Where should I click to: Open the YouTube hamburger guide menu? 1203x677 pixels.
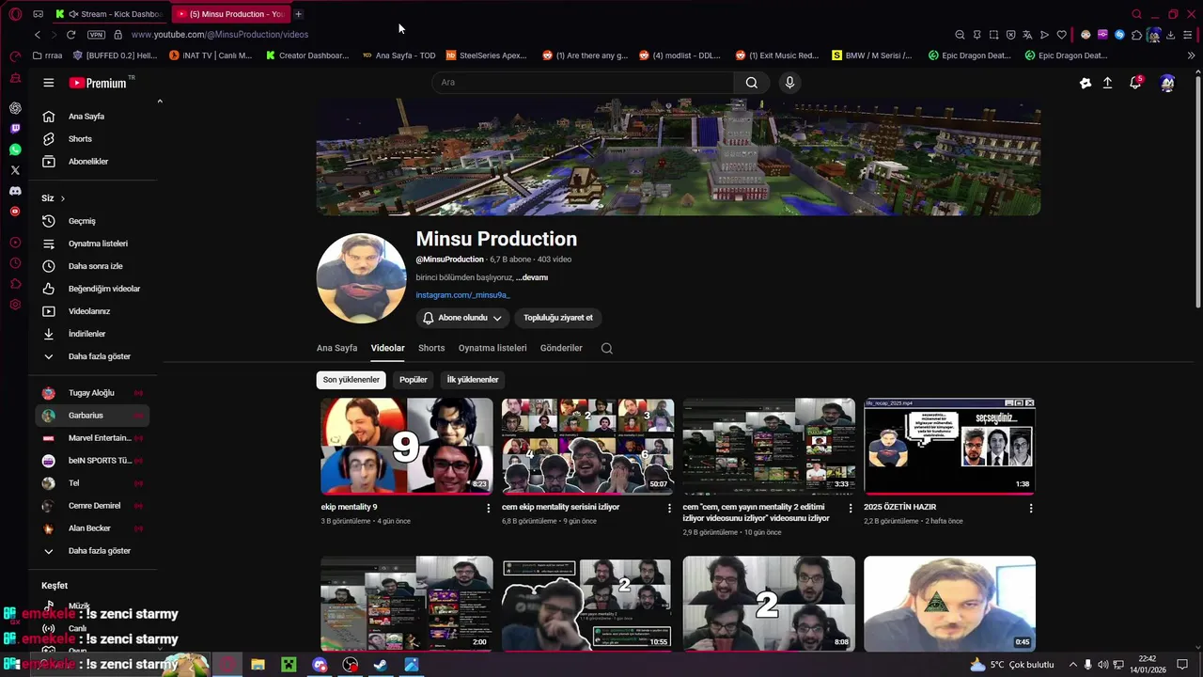point(48,83)
